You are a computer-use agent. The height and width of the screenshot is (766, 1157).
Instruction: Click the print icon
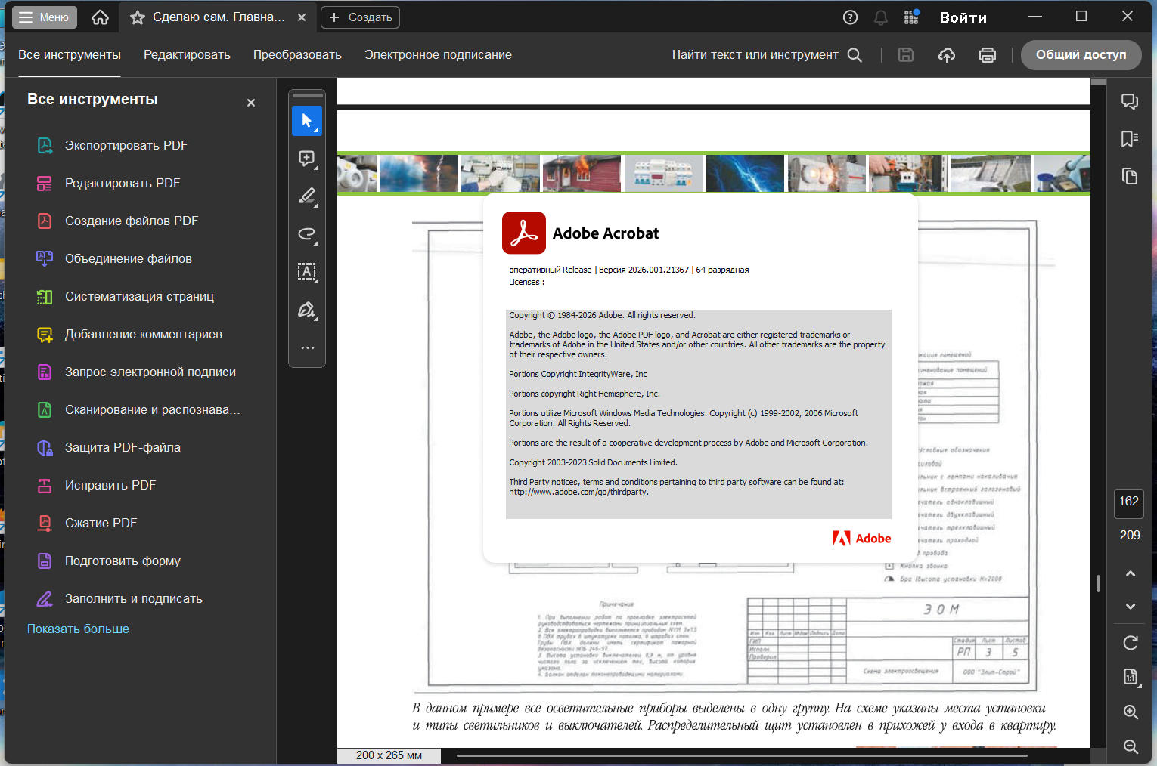coord(988,55)
